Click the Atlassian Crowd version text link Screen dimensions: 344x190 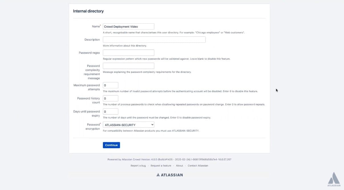pos(170,159)
